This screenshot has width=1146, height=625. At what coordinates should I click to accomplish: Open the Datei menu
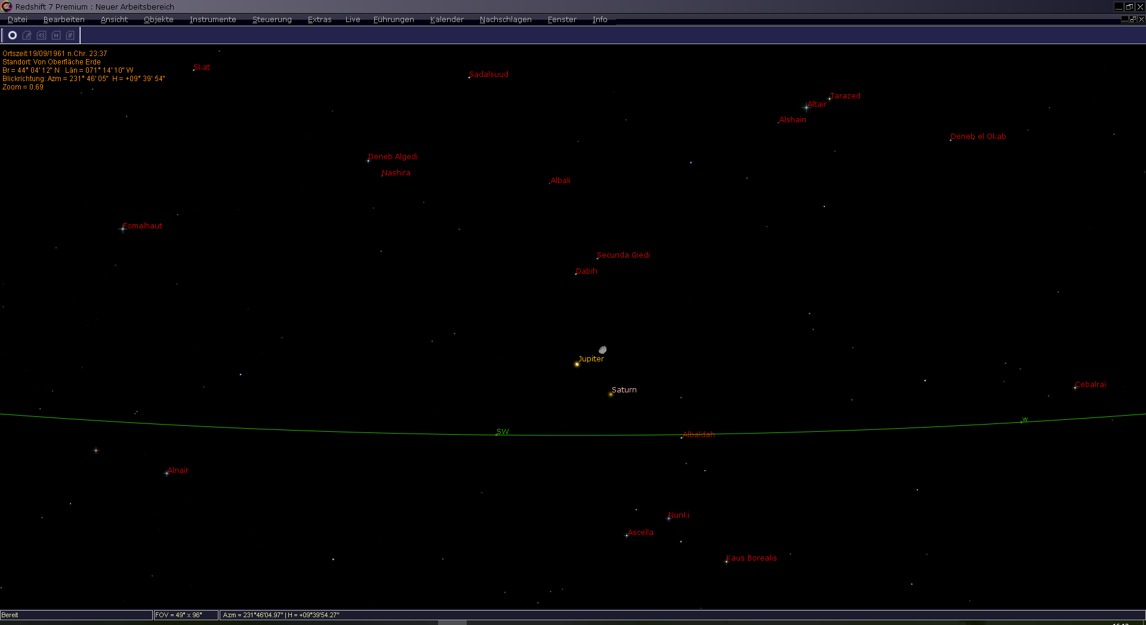(x=17, y=20)
